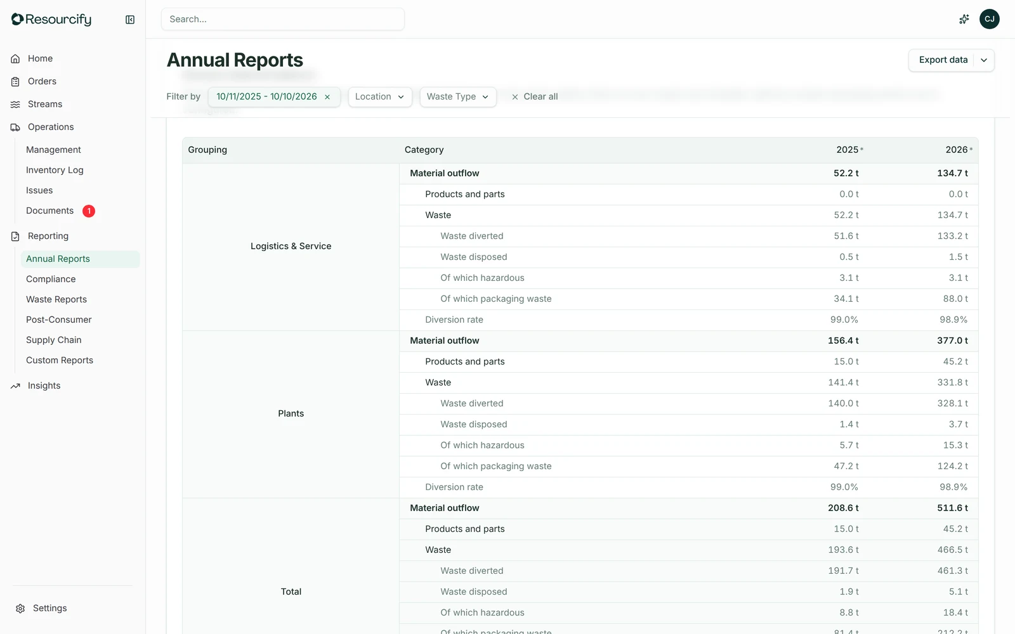Screen dimensions: 1015x634
Task: Open Operations in the sidebar
Action: 51,127
